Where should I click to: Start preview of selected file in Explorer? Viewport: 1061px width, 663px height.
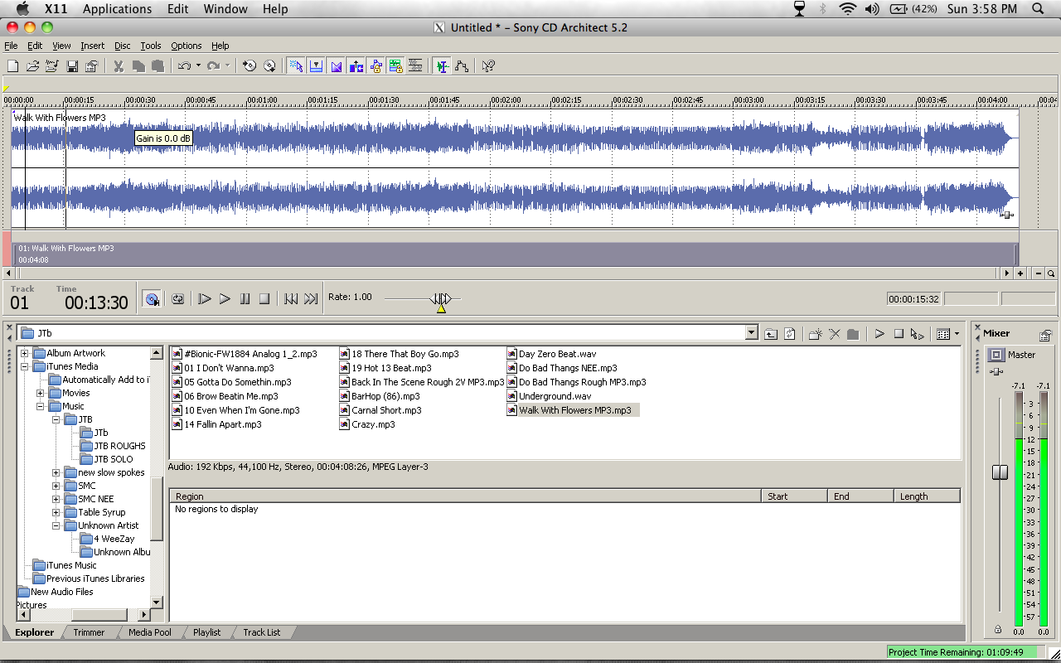(879, 334)
